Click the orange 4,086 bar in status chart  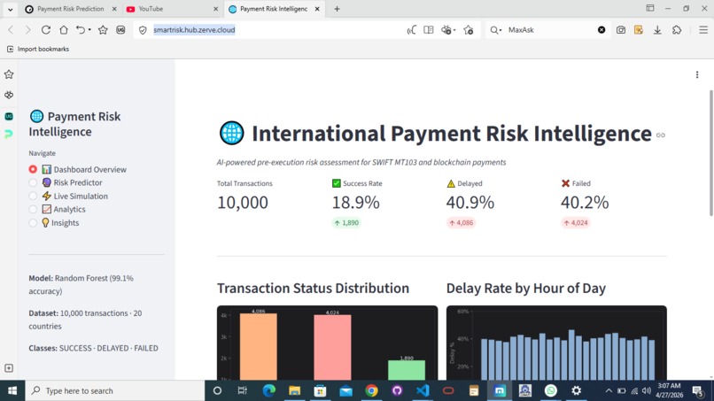pos(258,346)
